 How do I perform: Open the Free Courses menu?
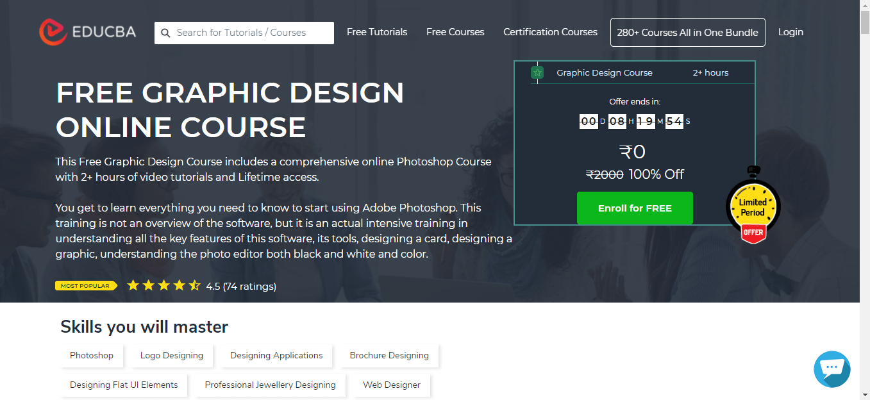(x=455, y=32)
